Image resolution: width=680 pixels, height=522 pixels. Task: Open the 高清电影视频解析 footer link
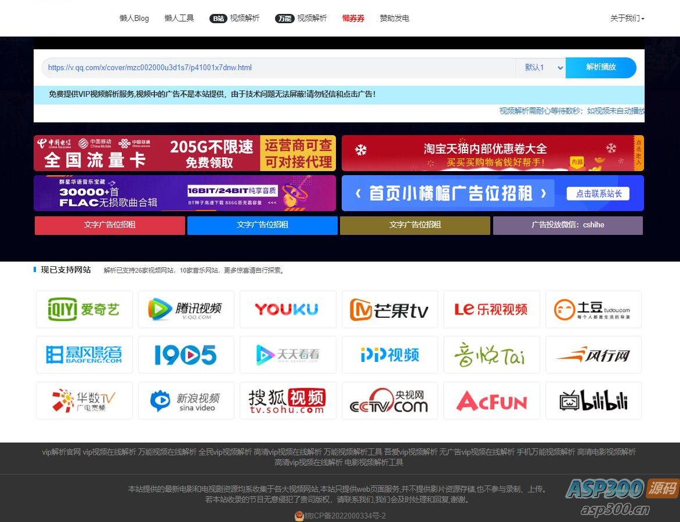tap(606, 452)
